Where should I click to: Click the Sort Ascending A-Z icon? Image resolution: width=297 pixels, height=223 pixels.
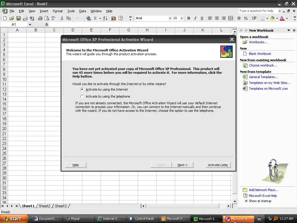pyautogui.click(x=105, y=18)
